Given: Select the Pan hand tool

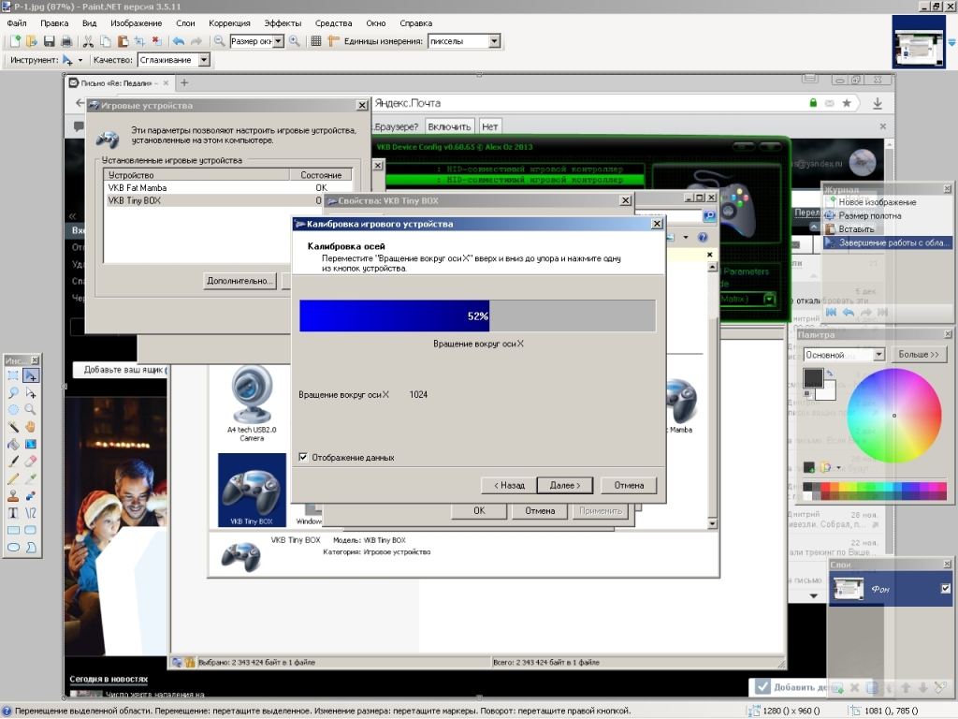Looking at the screenshot, I should click(x=31, y=427).
